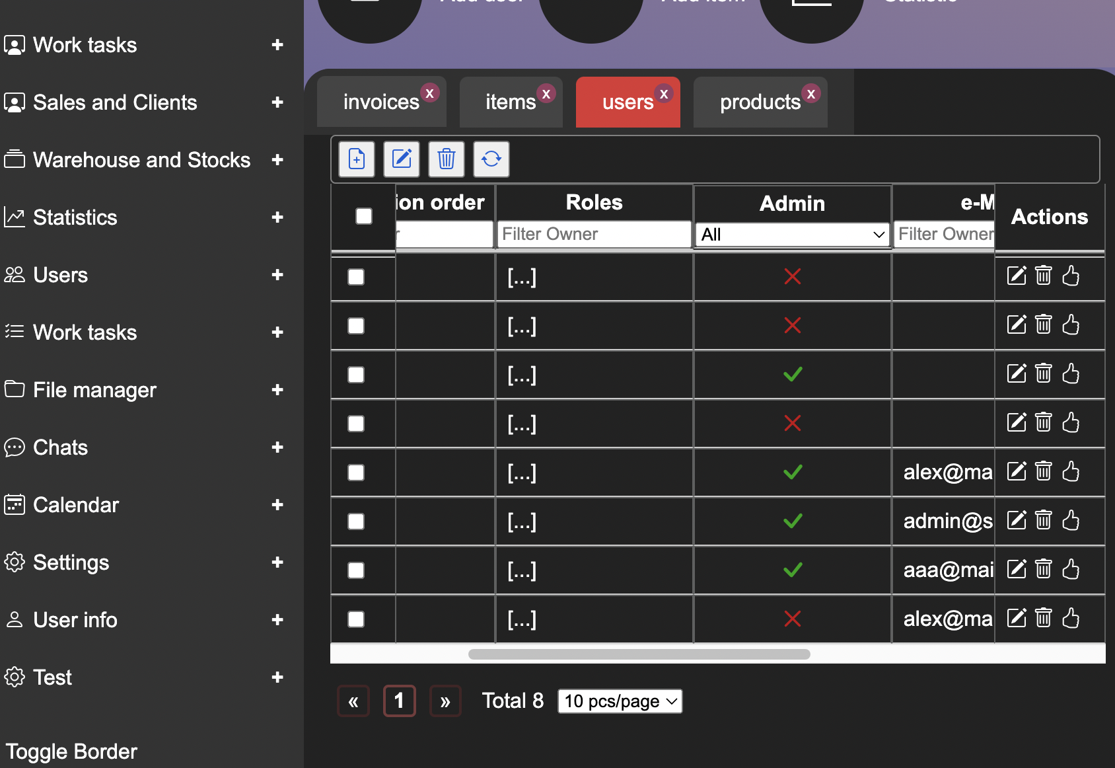Select page 1 in pagination
The width and height of the screenshot is (1115, 768).
click(x=399, y=701)
